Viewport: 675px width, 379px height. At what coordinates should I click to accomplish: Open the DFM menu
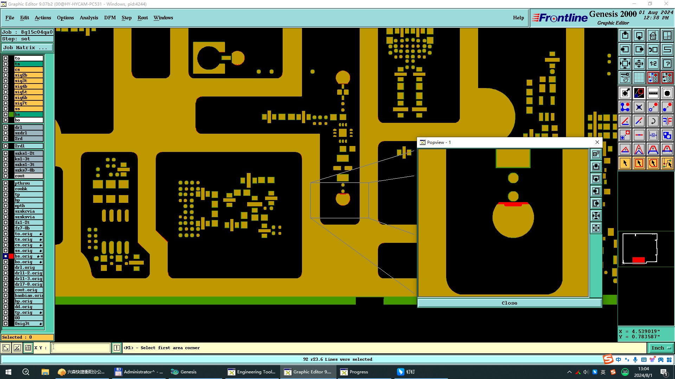[x=110, y=18]
